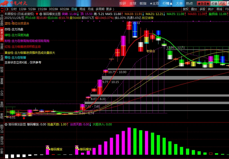Open 涨因 in left sidebar
This screenshot has height=159, width=229.
pos(2,104)
